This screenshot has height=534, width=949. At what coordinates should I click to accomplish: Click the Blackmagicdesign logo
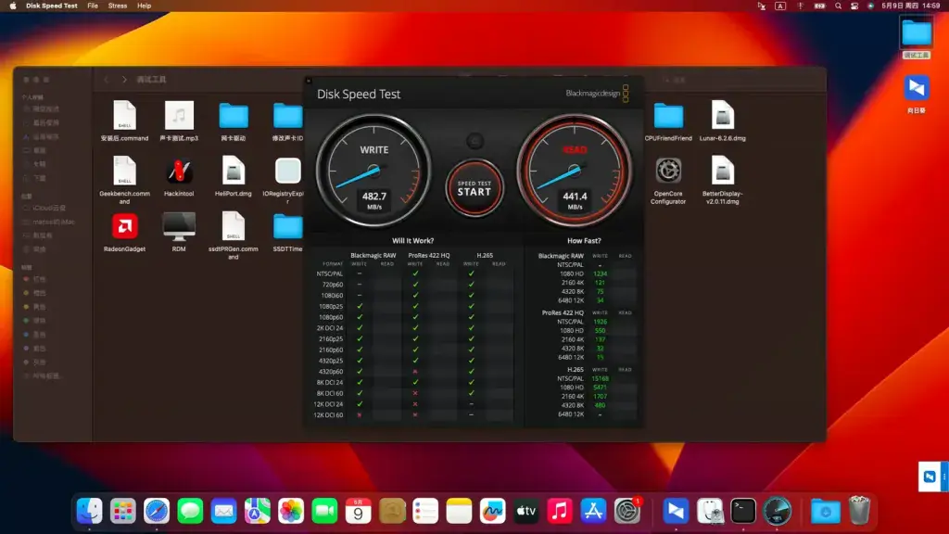click(x=597, y=94)
